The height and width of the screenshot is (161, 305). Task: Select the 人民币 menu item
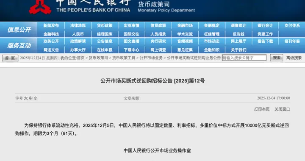[78, 34]
